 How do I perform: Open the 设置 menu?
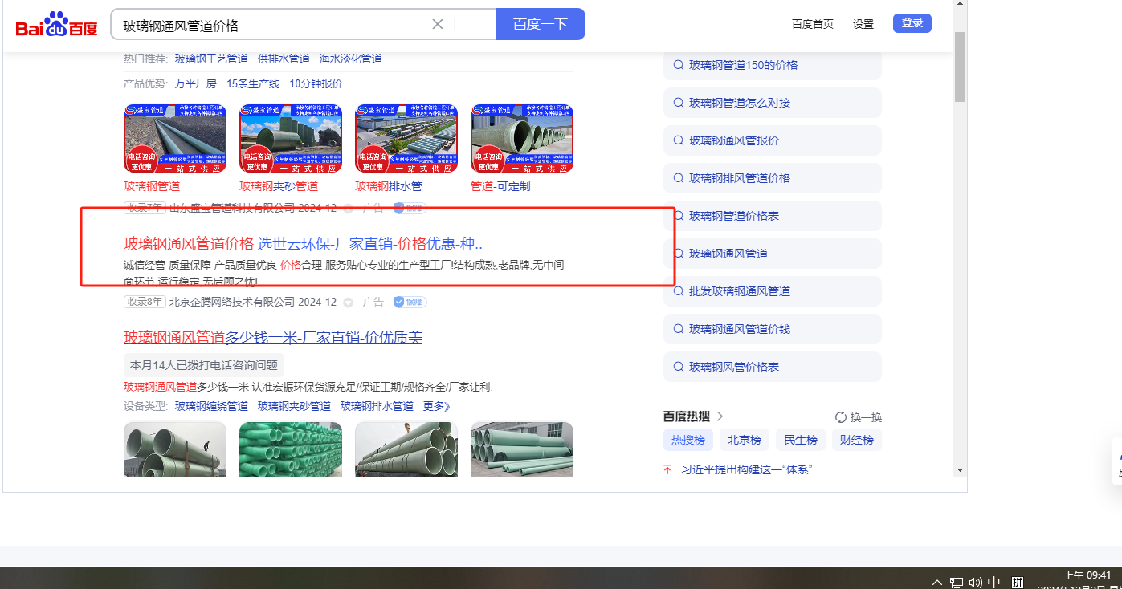[863, 24]
